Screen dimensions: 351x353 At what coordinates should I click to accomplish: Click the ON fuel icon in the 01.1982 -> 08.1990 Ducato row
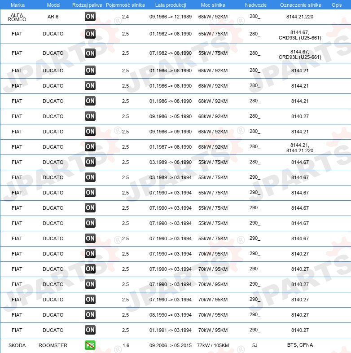(90, 34)
